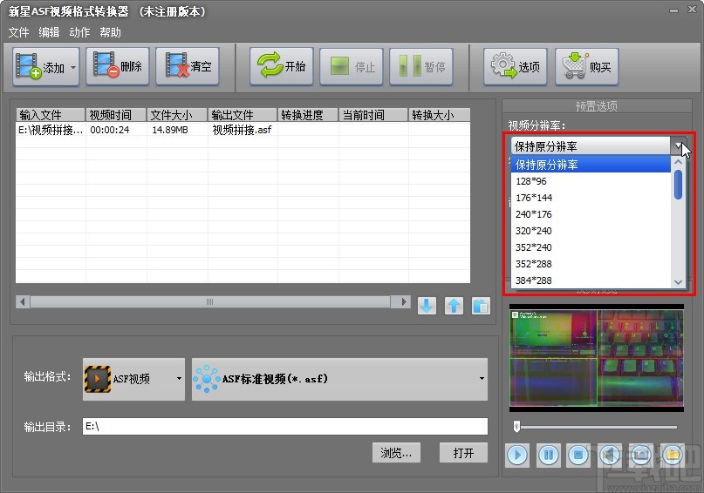Screen dimensions: 704x493
Task: Click the 购买 (buy) shopping cart button
Action: tap(587, 67)
